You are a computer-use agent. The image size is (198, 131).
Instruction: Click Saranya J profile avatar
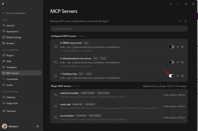(5, 126)
